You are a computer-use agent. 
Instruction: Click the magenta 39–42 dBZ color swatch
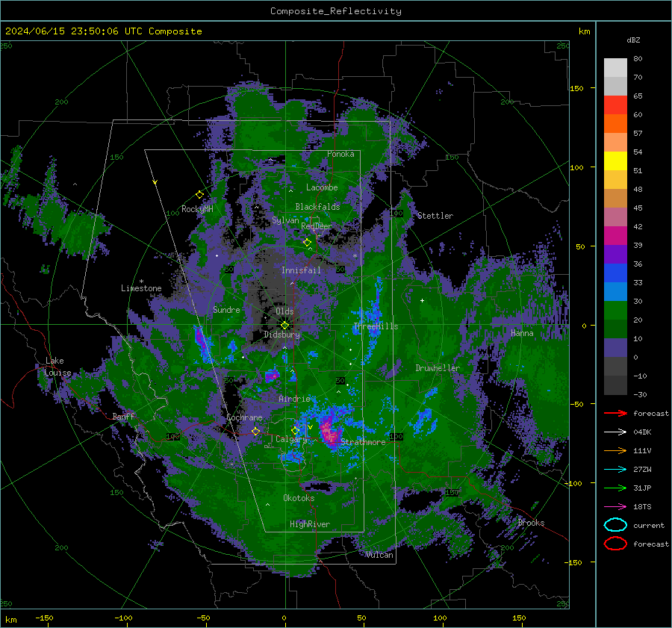tap(615, 236)
